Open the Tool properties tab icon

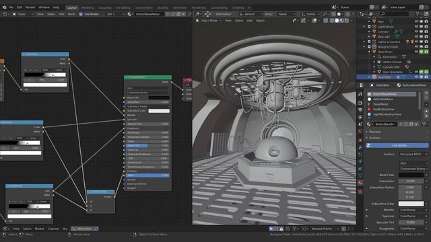tap(360, 94)
